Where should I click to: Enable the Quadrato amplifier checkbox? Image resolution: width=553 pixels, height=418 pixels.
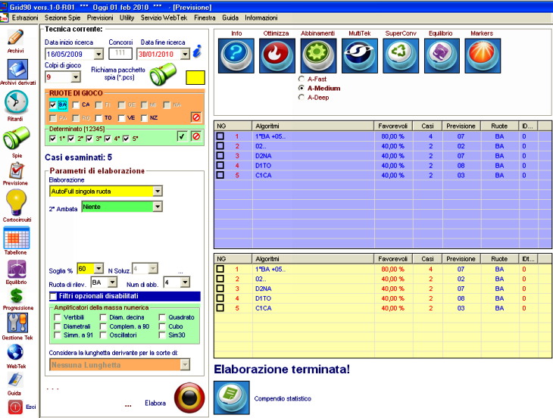click(162, 317)
